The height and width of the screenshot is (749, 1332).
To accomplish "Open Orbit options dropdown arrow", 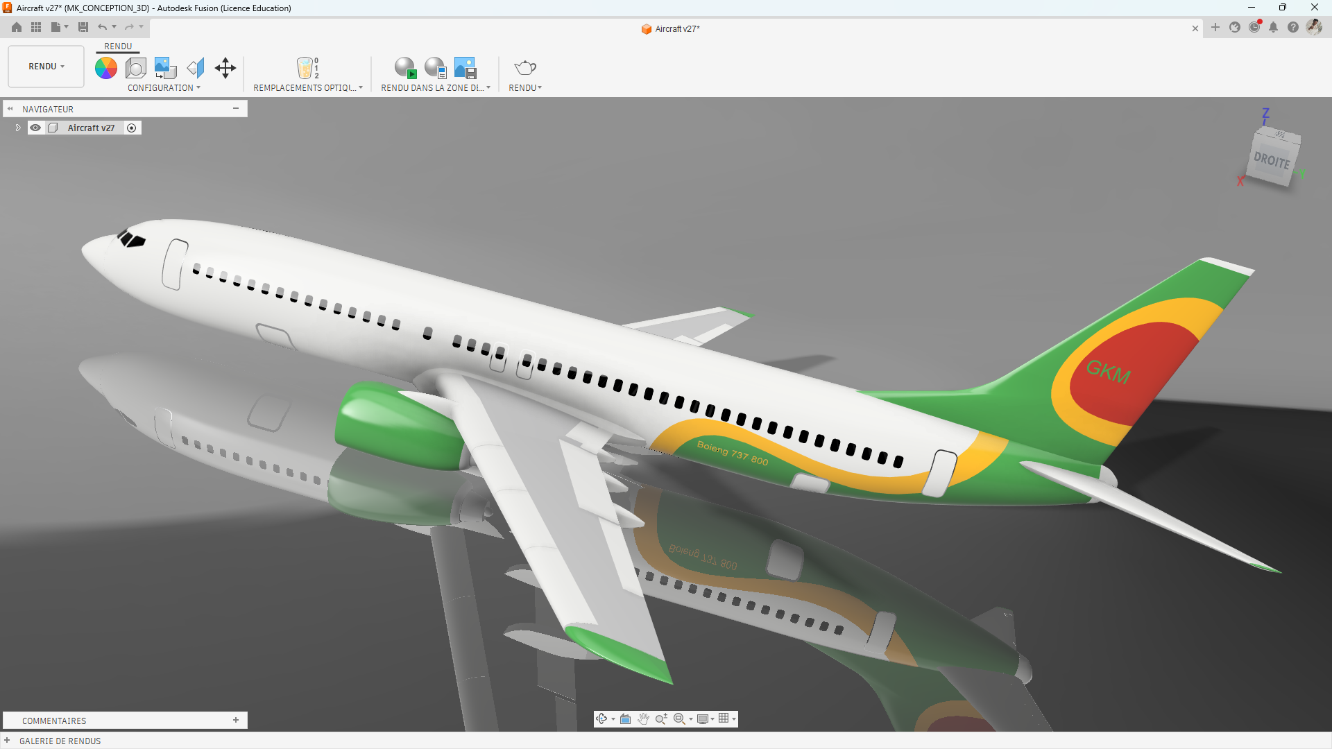I will [613, 719].
